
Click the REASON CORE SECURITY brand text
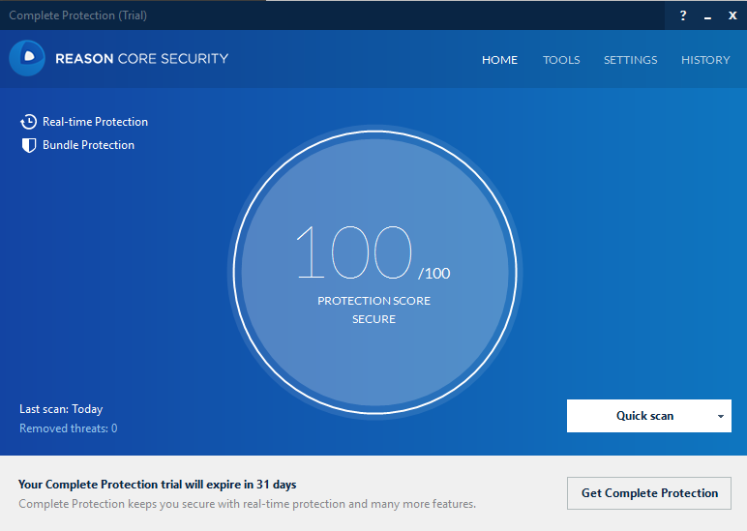(x=141, y=58)
